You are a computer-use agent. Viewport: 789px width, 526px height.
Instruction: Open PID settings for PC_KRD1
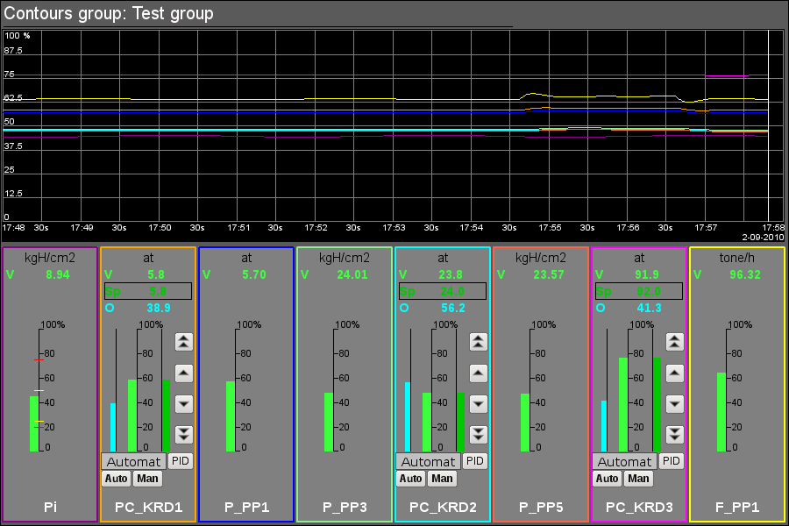pyautogui.click(x=180, y=461)
